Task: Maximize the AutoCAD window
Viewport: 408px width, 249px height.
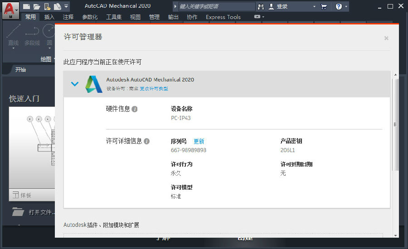Action: click(390, 6)
